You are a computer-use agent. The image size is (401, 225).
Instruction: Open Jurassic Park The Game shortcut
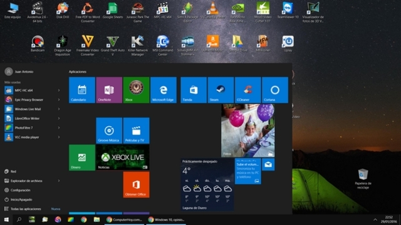pyautogui.click(x=138, y=12)
